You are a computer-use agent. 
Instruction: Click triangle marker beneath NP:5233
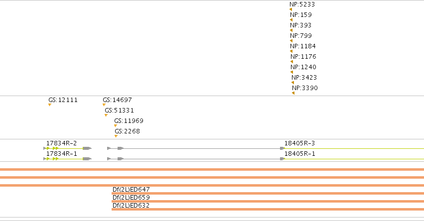290,9
